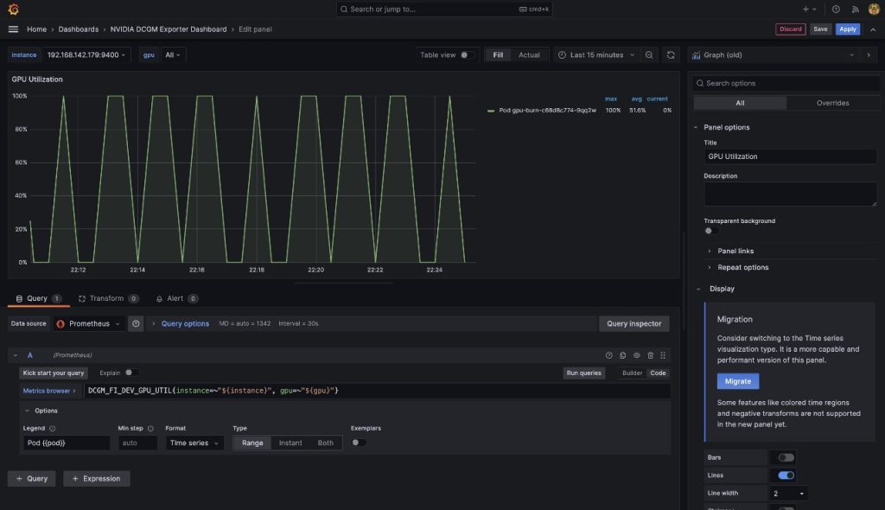Click the Apply button
885x510 pixels.
pos(847,29)
